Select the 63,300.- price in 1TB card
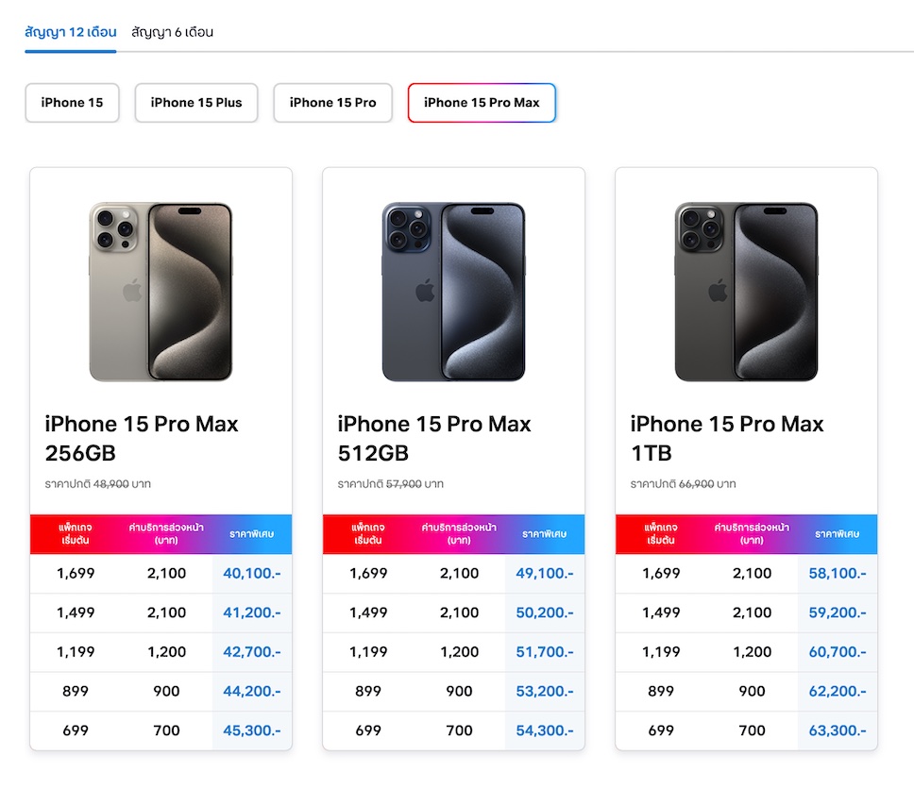Image resolution: width=914 pixels, height=789 pixels. [x=838, y=730]
